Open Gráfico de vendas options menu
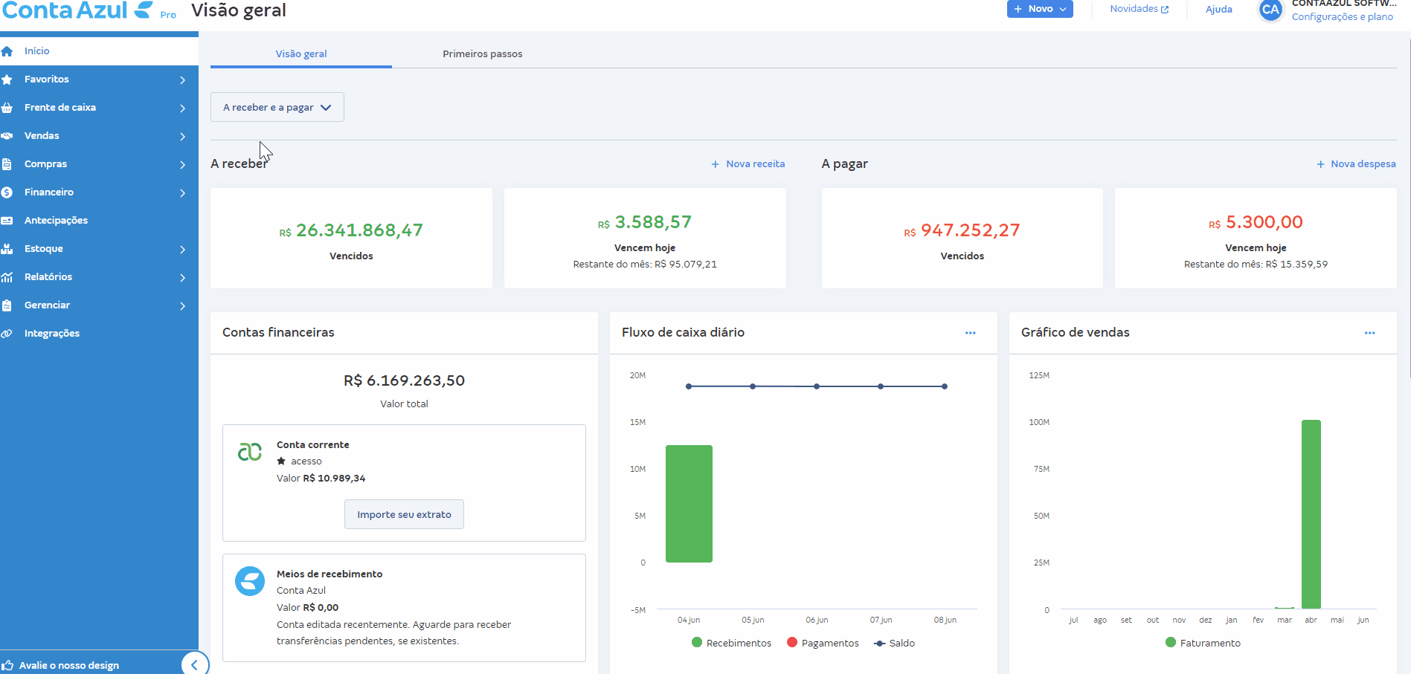1411x674 pixels. click(x=1369, y=333)
